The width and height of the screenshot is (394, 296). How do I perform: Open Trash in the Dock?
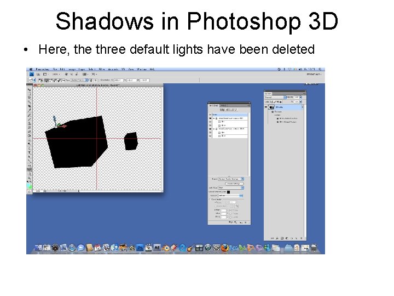[x=314, y=248]
